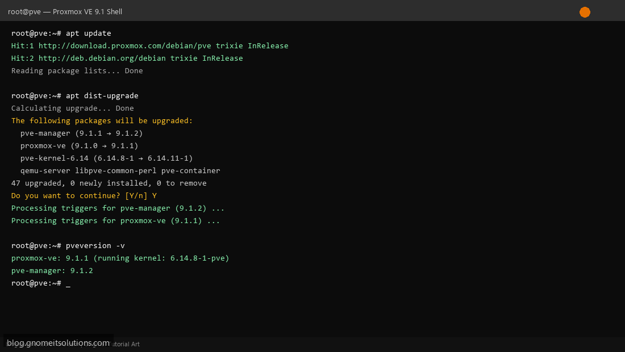Click the 'proxmox-ve: 9.1.1 (running kernel...)' output
Viewport: 625px width, 352px height.
[120, 258]
